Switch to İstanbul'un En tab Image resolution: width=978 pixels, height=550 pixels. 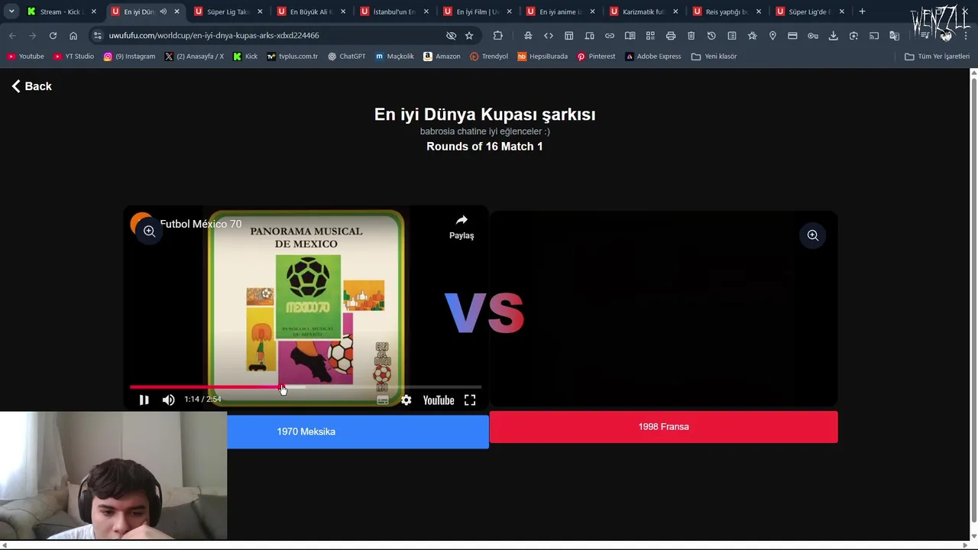coord(393,11)
